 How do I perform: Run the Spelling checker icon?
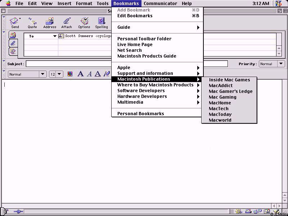click(x=102, y=23)
